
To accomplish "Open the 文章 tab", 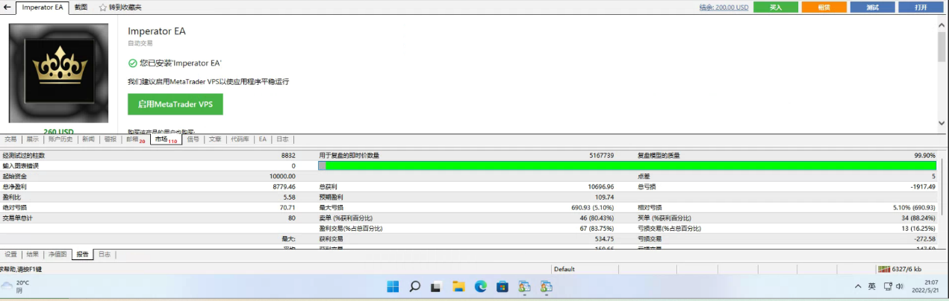I will [215, 139].
